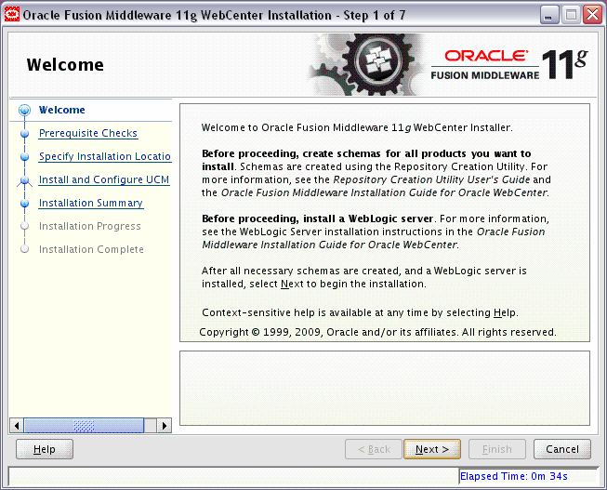Click the Installation Progress step bullet

[24, 226]
